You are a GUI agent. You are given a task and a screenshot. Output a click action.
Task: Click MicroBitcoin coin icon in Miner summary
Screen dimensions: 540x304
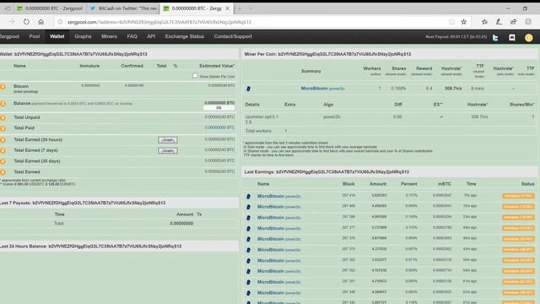[x=248, y=89]
